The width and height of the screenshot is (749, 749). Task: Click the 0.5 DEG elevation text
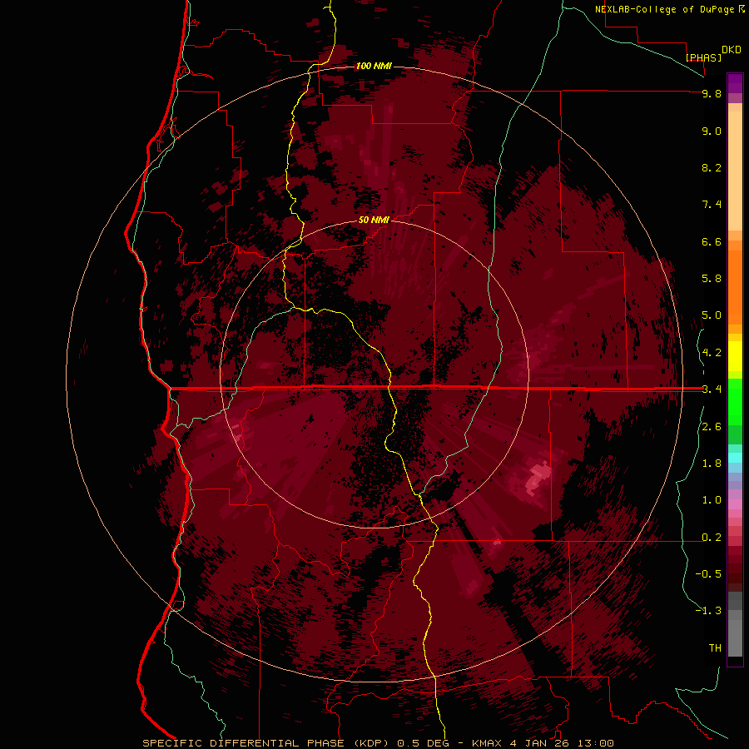pyautogui.click(x=424, y=743)
